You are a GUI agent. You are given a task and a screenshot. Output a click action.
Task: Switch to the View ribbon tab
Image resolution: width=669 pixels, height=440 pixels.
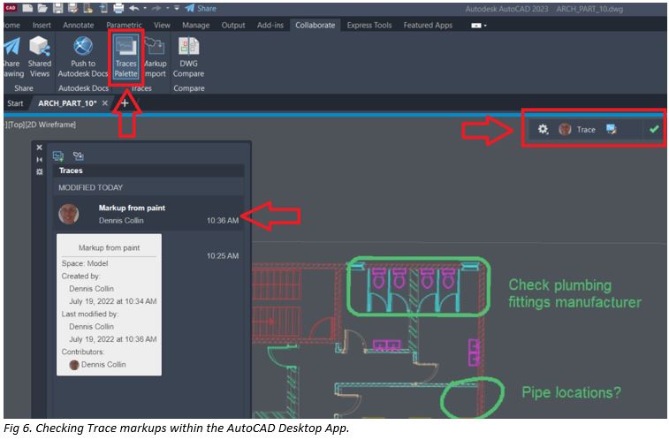[x=162, y=25]
